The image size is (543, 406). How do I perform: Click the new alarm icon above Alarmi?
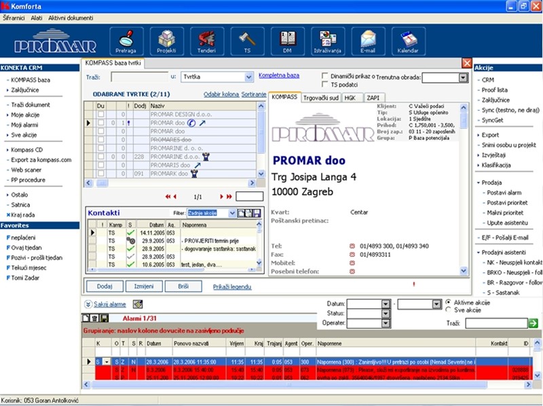pyautogui.click(x=86, y=318)
